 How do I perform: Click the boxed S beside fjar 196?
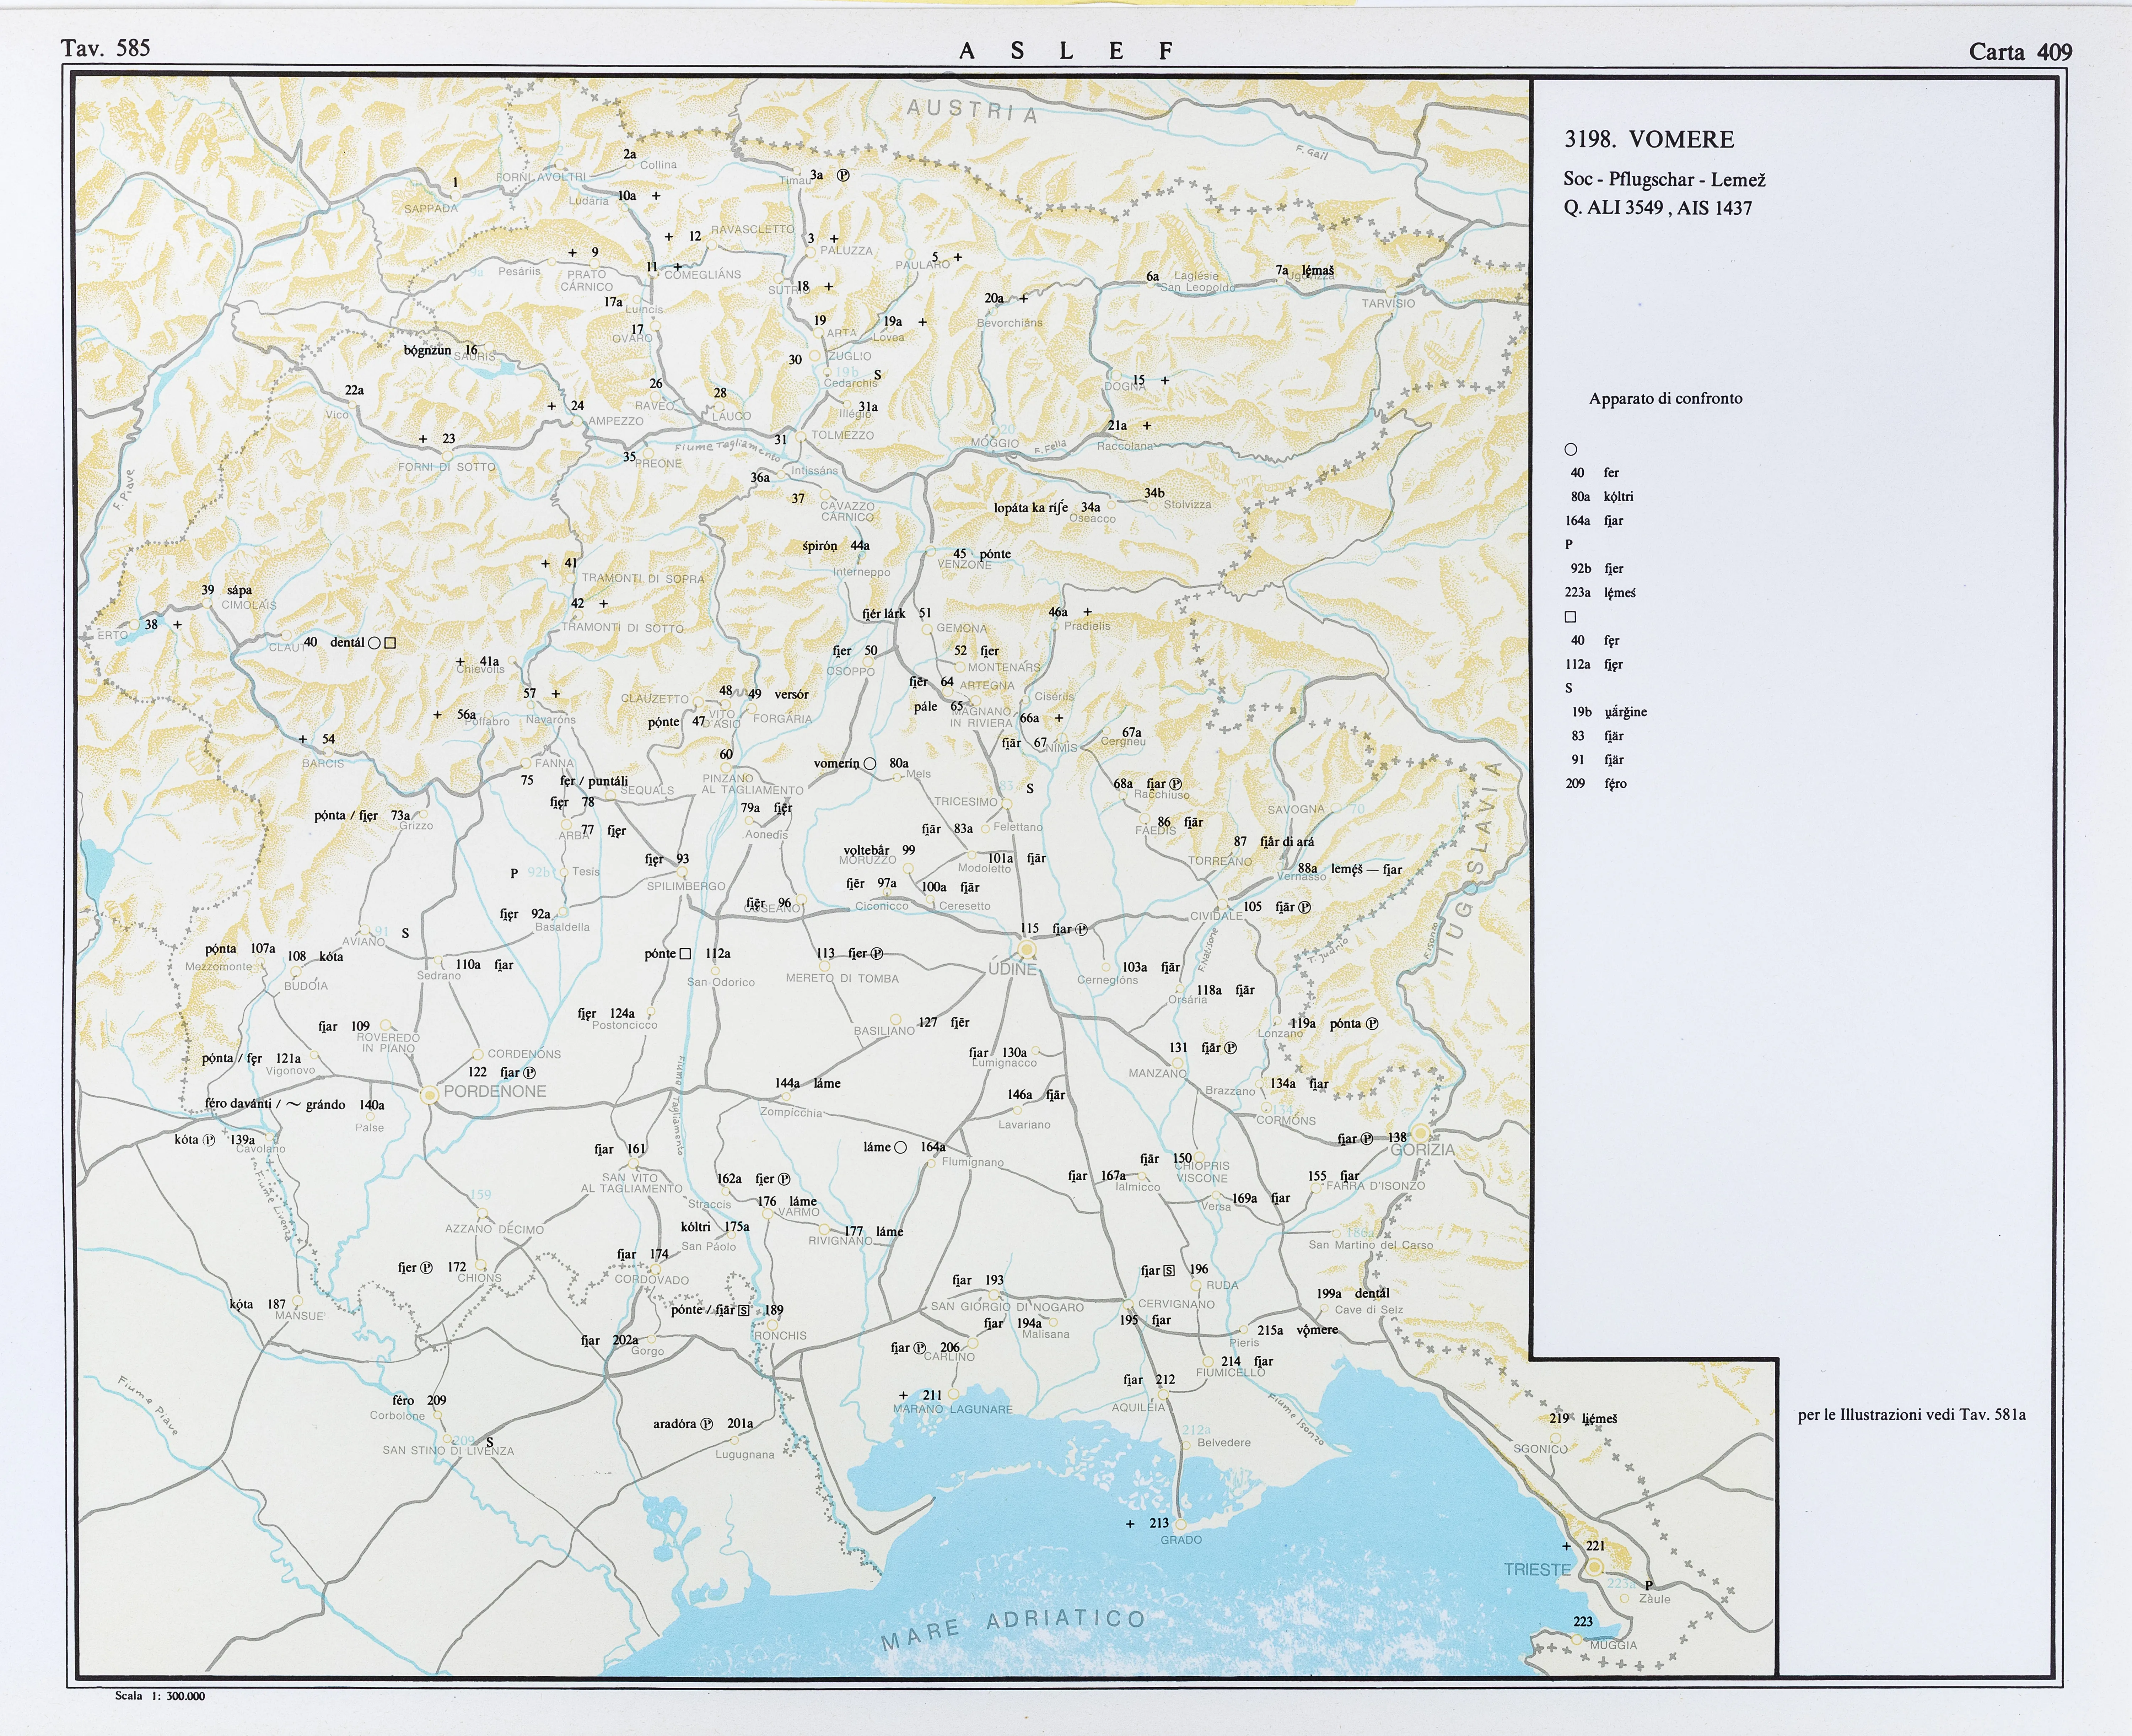[x=1169, y=1271]
